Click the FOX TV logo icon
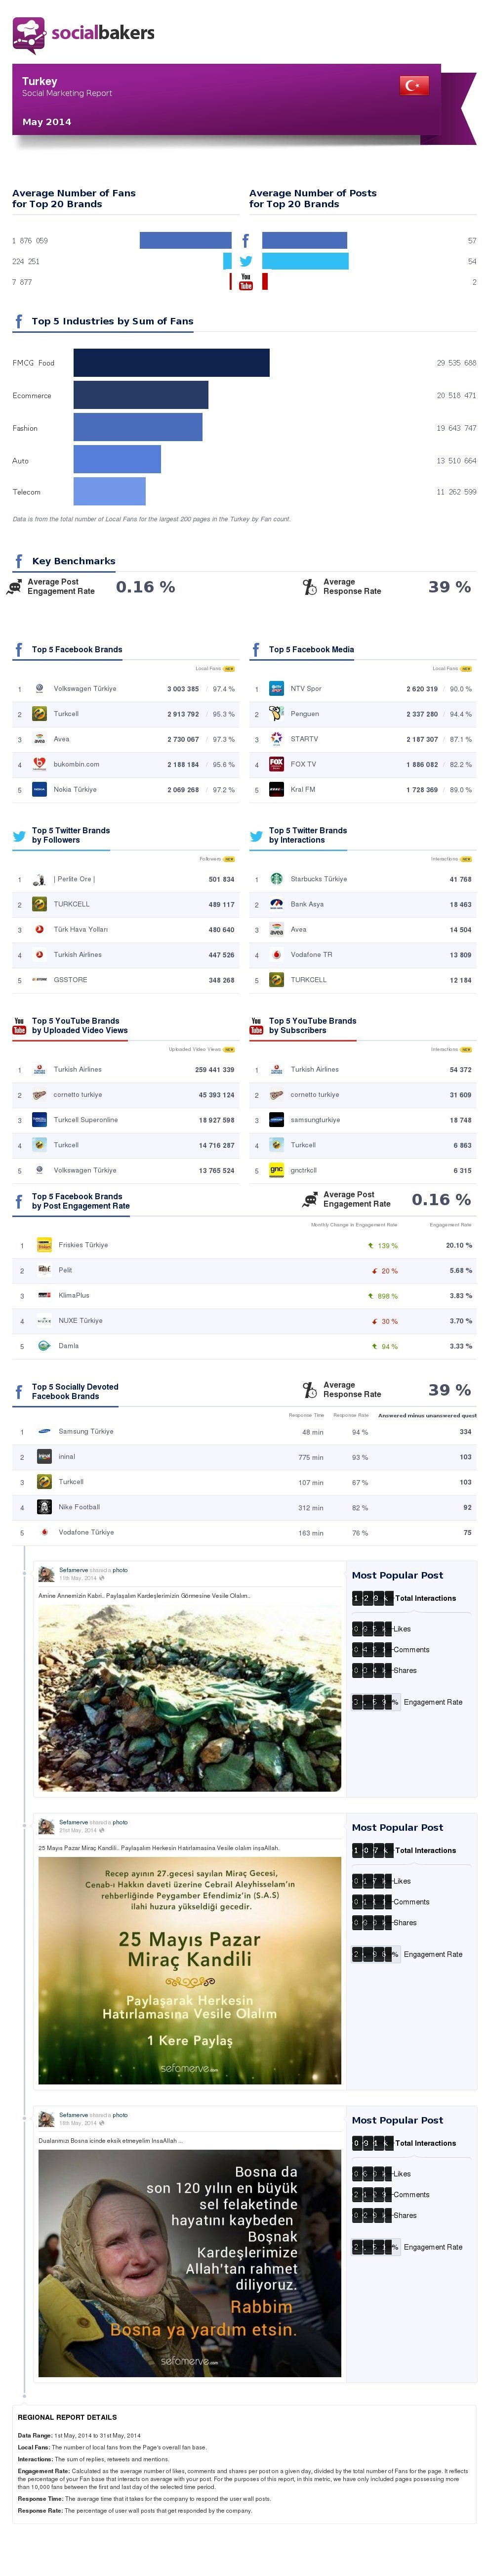 pyautogui.click(x=277, y=764)
